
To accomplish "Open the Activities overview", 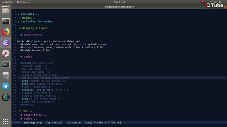I will tap(7, 2).
